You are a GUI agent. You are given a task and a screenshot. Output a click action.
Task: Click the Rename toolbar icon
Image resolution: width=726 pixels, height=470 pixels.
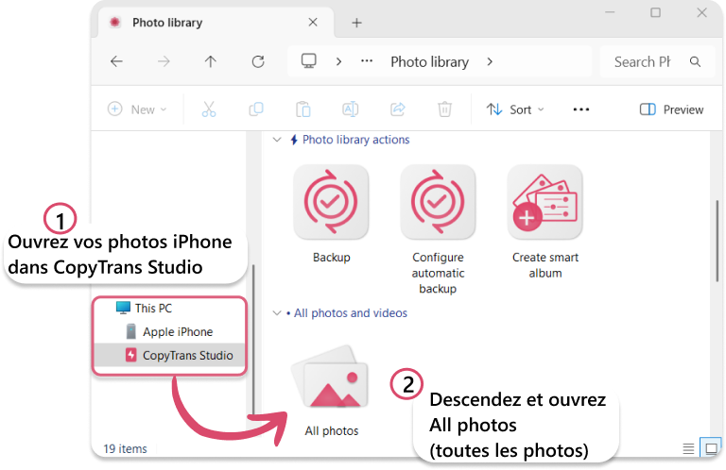pos(351,109)
